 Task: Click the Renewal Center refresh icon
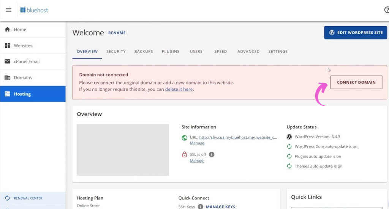tap(8, 198)
